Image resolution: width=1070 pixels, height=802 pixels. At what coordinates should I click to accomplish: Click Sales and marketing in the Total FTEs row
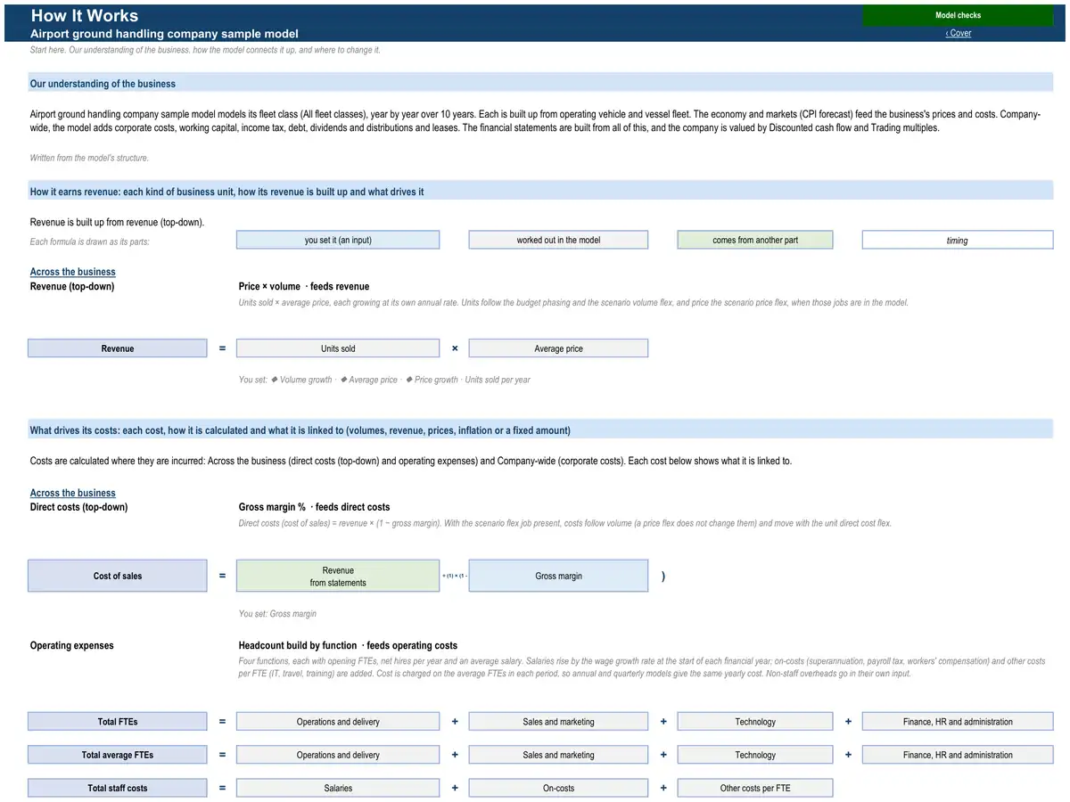point(558,722)
